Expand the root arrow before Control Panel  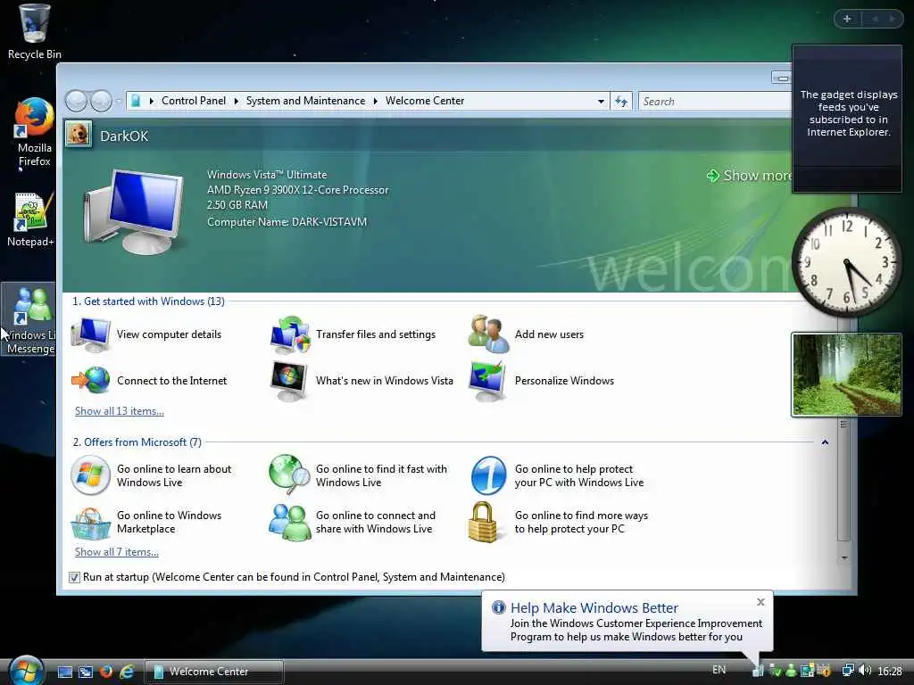pos(152,101)
